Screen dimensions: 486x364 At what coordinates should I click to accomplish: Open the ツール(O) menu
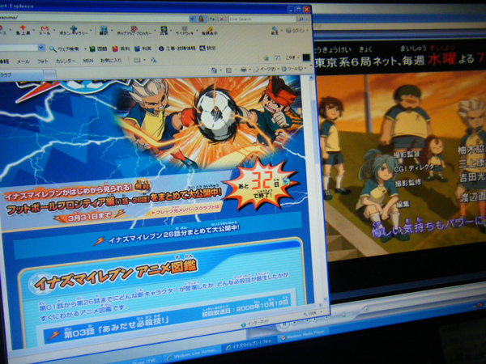coord(293,69)
